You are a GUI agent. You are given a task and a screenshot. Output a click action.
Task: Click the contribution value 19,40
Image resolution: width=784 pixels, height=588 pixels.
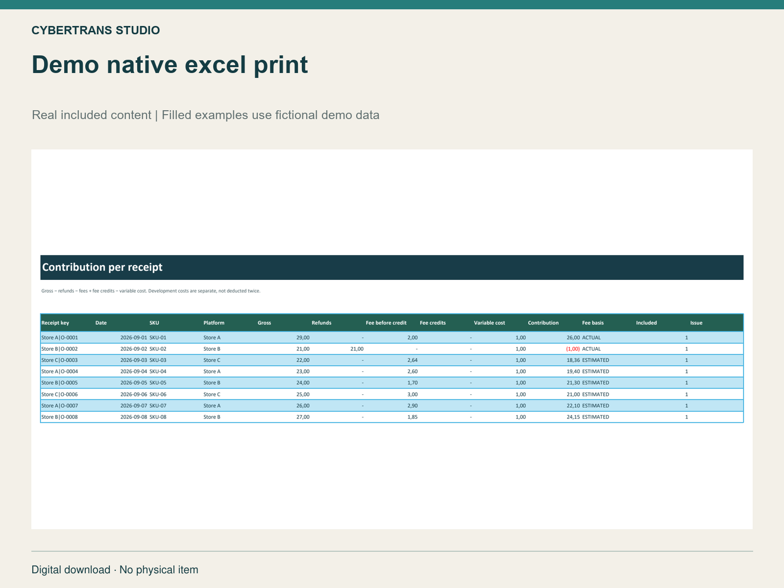[573, 371]
